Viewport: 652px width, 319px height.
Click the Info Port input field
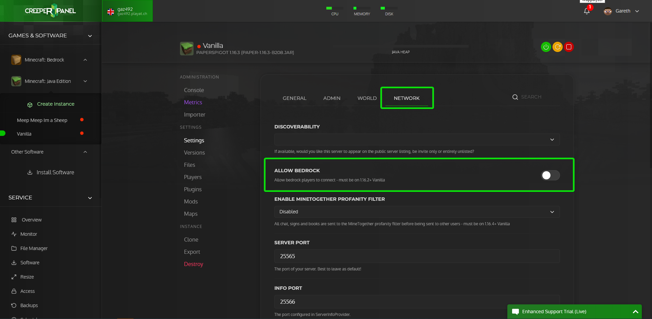pyautogui.click(x=417, y=302)
